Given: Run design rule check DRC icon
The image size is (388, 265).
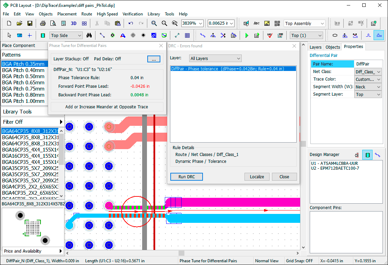Looking at the screenshot, I should click(x=270, y=35).
